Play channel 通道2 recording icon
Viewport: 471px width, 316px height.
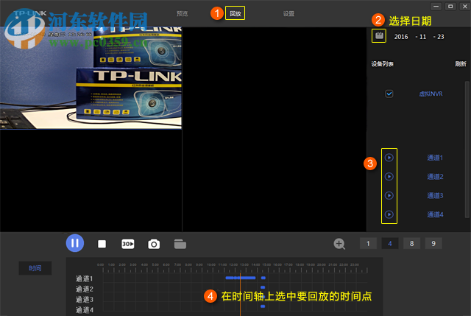pos(389,177)
